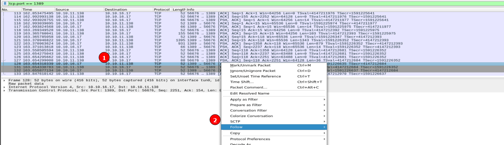Open the Prepare as Filter submenu

pos(274,105)
